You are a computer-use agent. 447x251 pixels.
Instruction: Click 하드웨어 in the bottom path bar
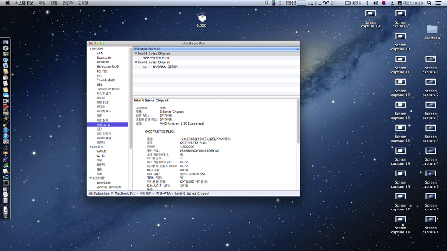pyautogui.click(x=146, y=193)
